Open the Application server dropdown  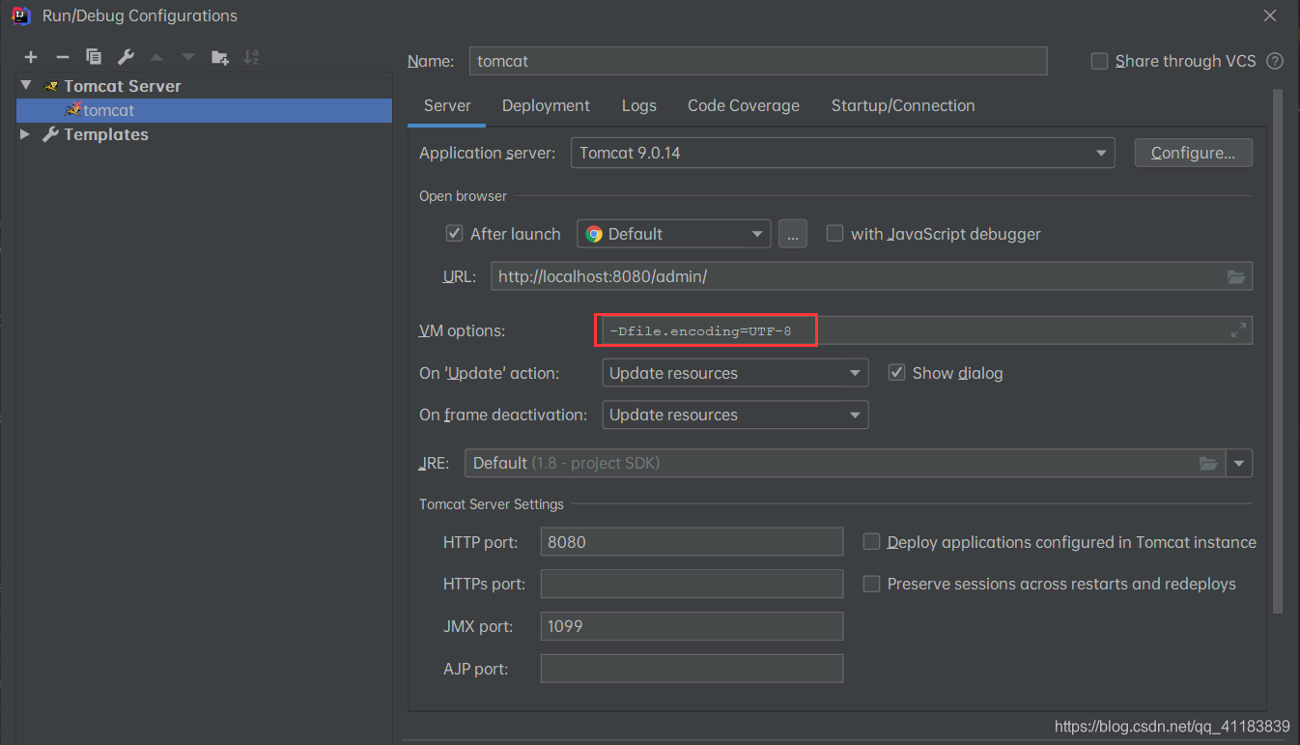point(842,153)
